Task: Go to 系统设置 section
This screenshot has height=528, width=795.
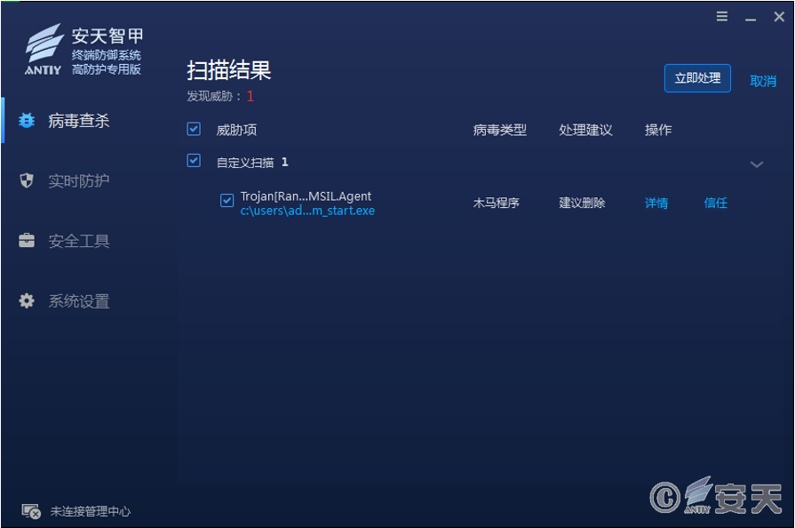Action: [78, 301]
